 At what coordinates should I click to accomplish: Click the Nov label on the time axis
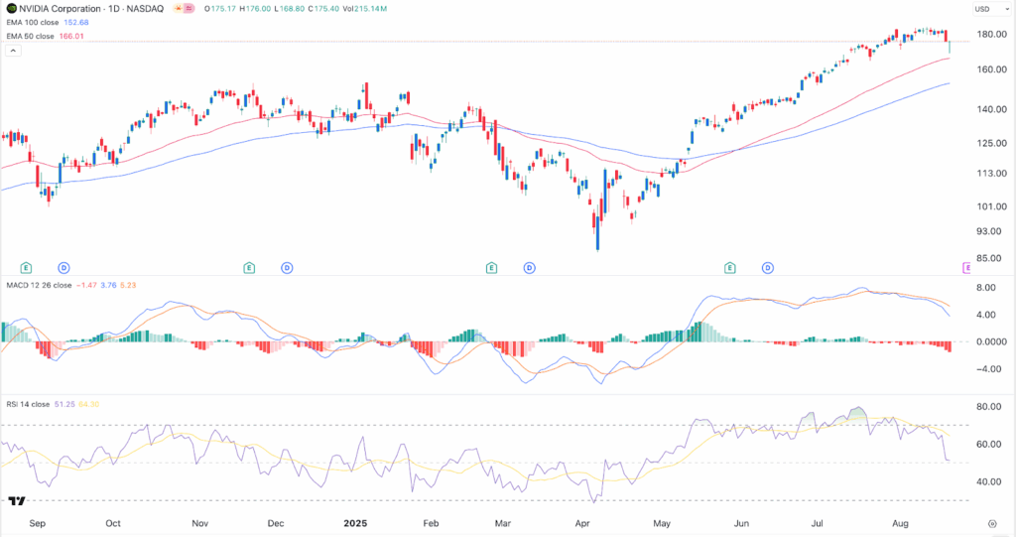pyautogui.click(x=200, y=523)
